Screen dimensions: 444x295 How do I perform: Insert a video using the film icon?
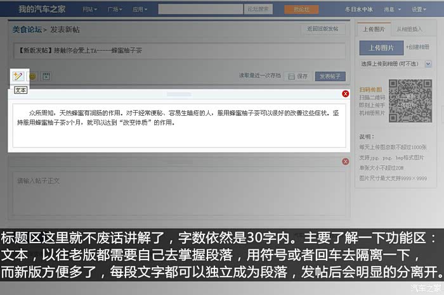pos(46,77)
